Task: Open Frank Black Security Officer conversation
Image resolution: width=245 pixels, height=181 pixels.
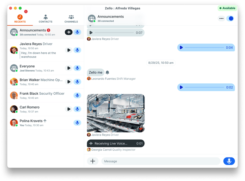Action: click(45, 95)
